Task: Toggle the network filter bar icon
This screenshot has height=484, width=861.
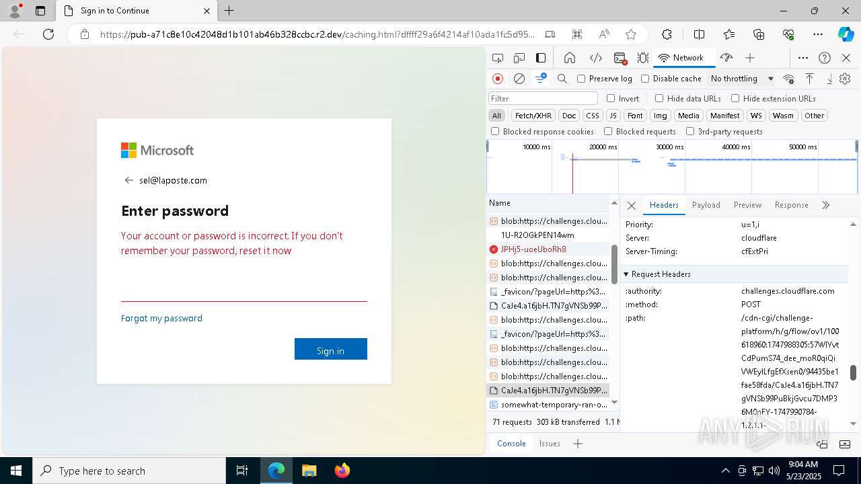Action: click(541, 79)
